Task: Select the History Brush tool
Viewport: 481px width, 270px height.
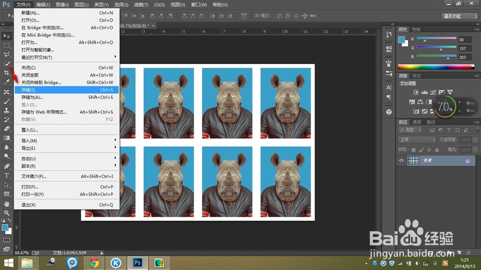Action: tap(6, 120)
